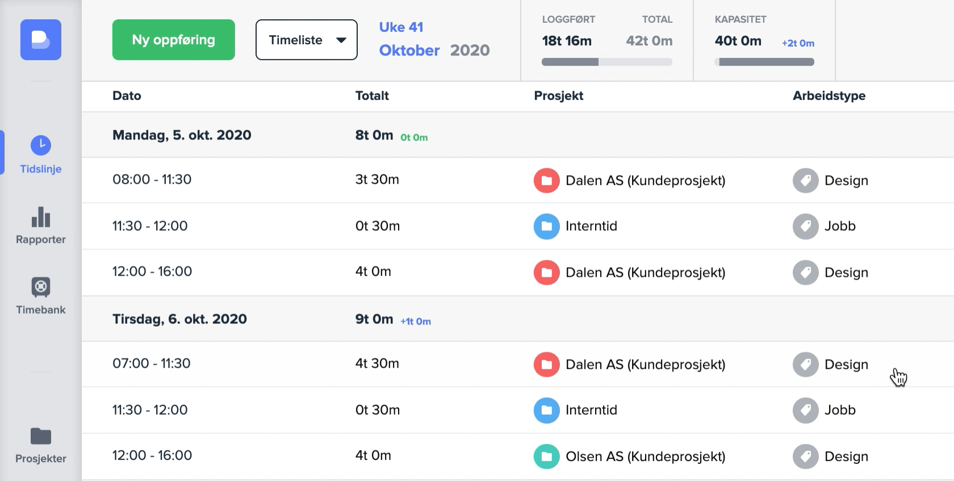Screen dimensions: 954x481
Task: Sort by the Prosjekt column header
Action: point(558,96)
